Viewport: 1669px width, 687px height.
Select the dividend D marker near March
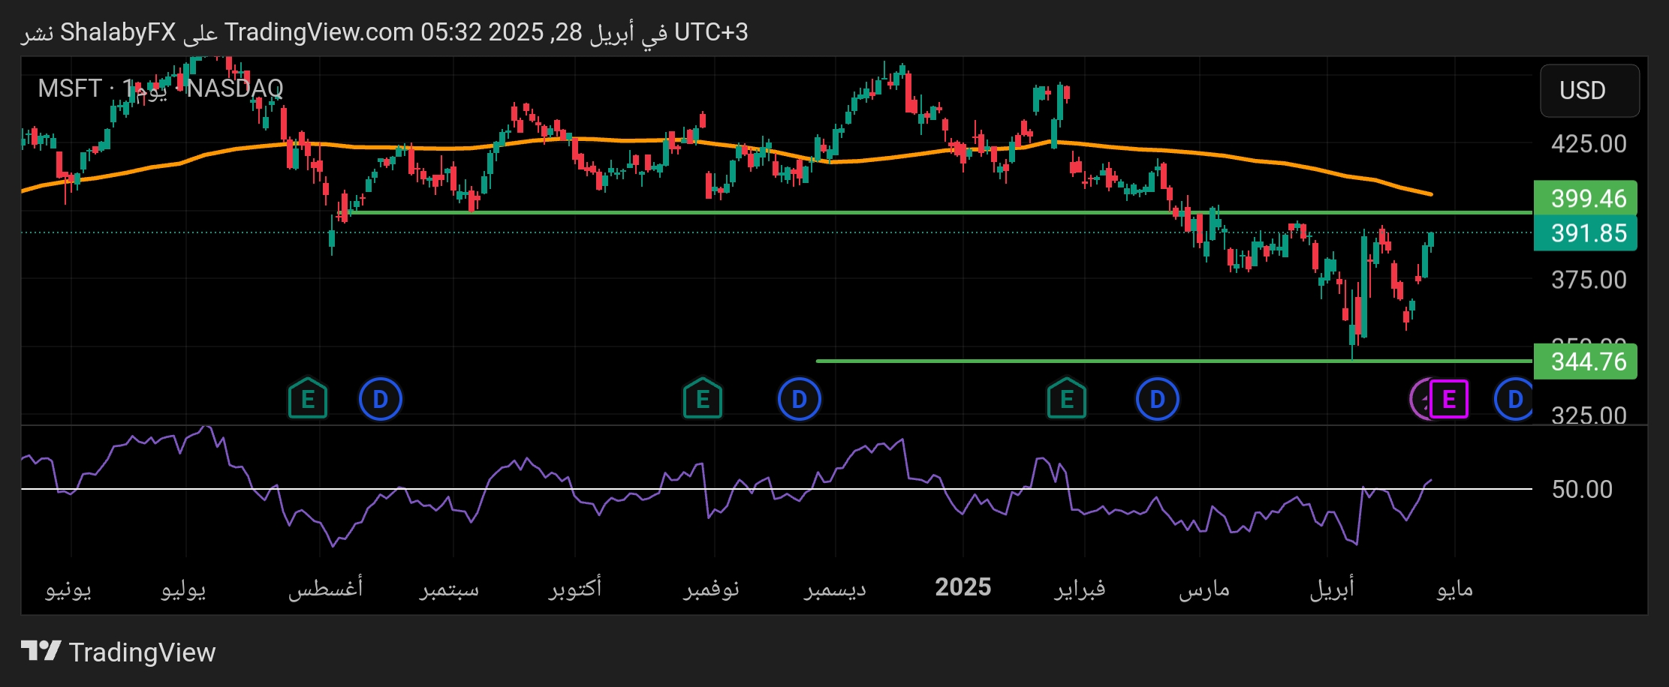point(1158,399)
